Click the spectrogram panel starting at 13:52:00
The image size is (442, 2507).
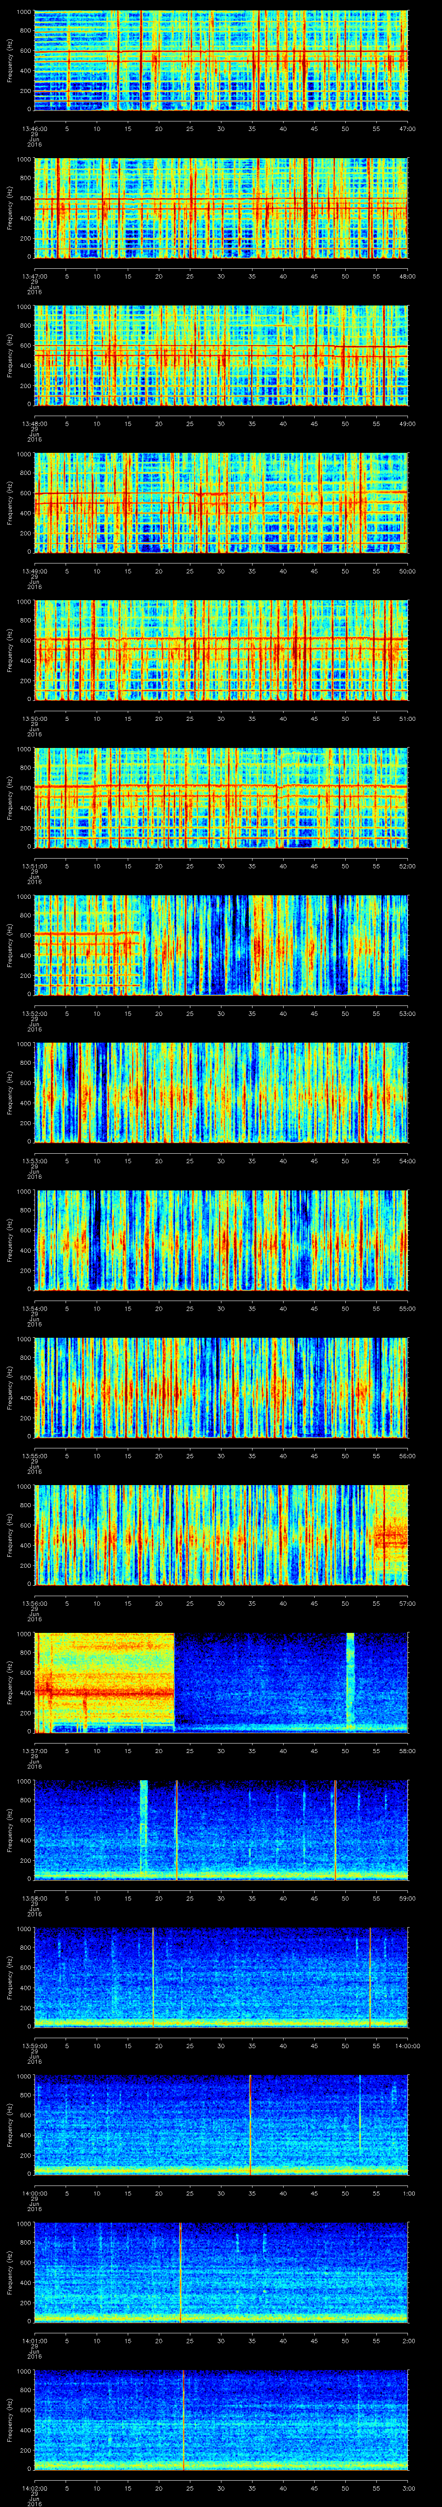click(221, 946)
